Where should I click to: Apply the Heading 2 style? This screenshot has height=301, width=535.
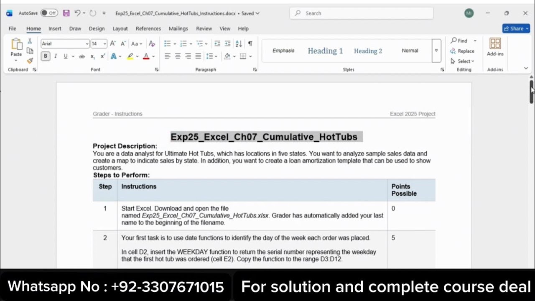coord(368,51)
